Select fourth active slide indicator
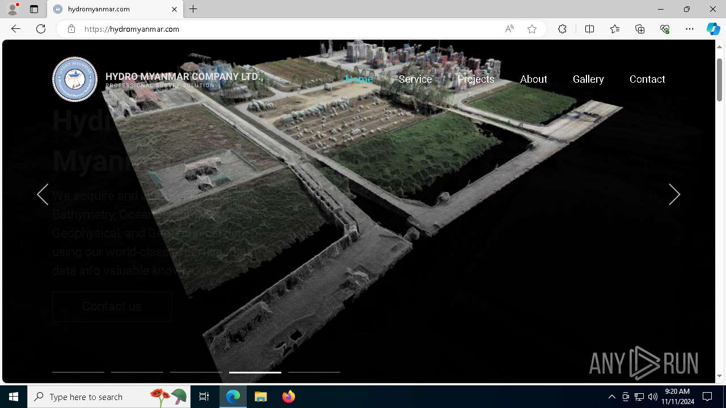726x408 pixels. (x=255, y=372)
